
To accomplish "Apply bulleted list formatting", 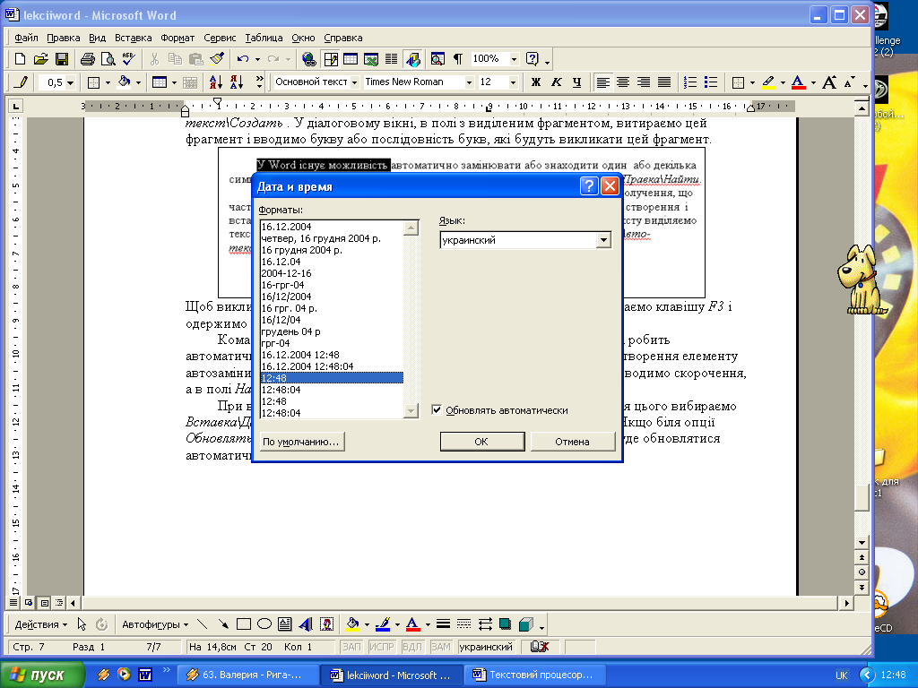I will coord(711,82).
